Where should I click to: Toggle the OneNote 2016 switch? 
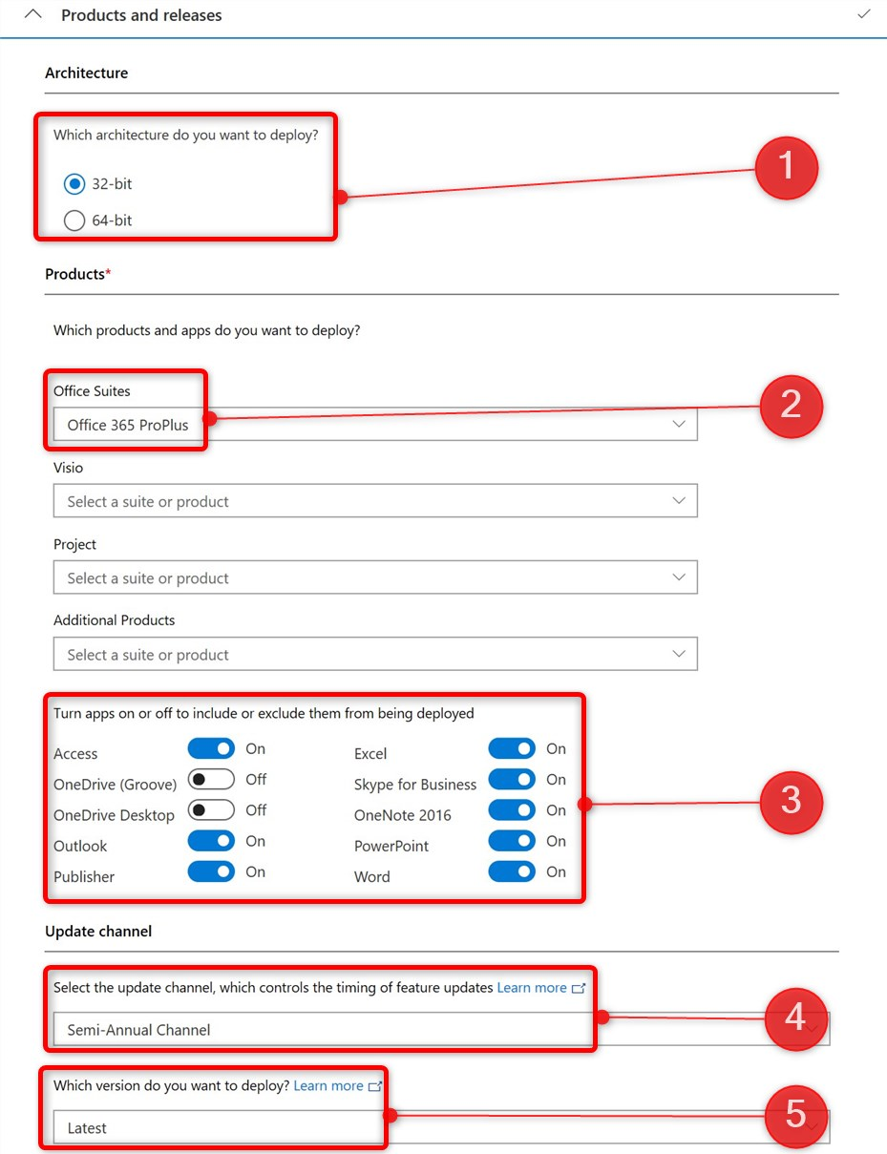point(512,809)
